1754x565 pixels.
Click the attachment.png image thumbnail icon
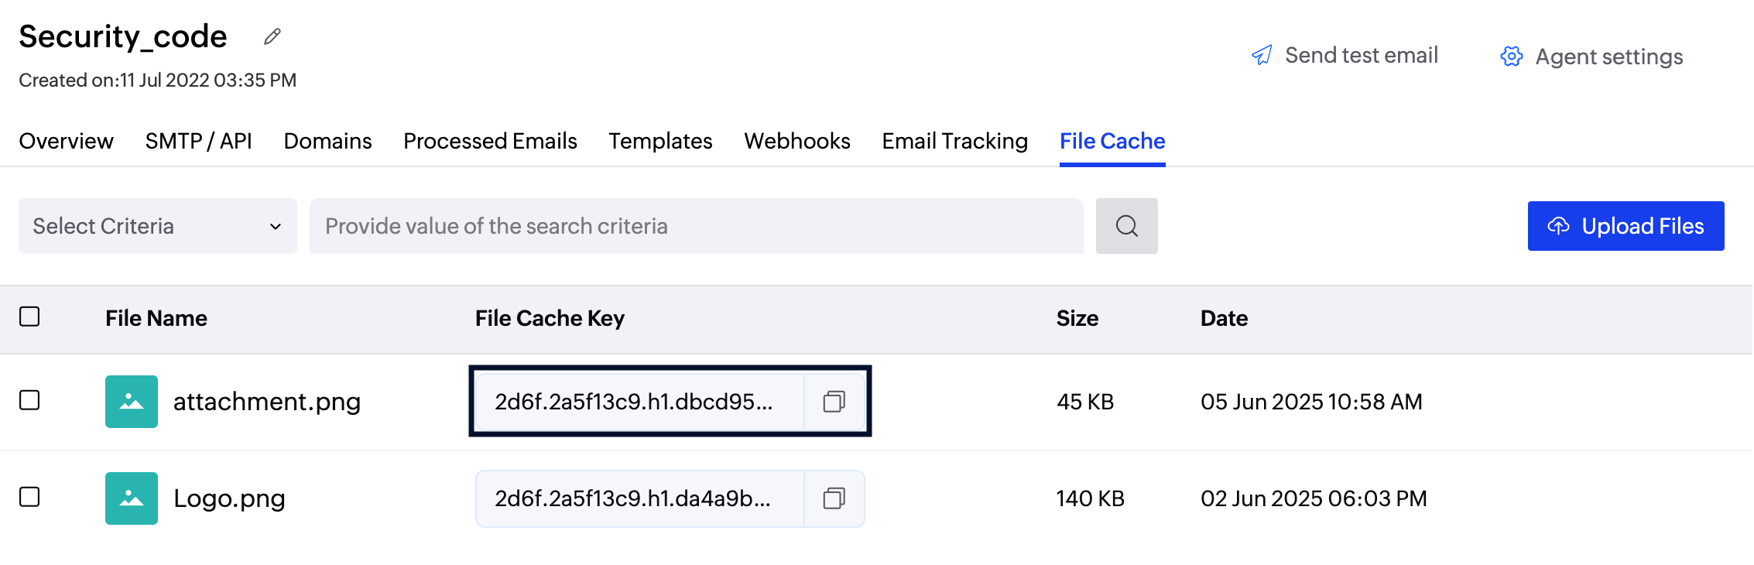[131, 402]
